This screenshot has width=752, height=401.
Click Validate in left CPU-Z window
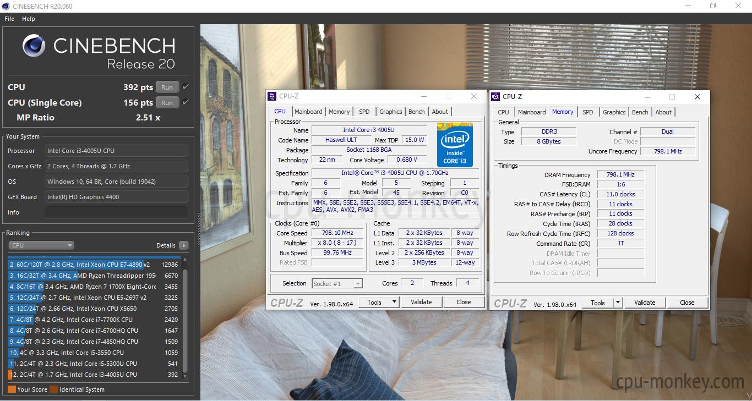[x=421, y=302]
